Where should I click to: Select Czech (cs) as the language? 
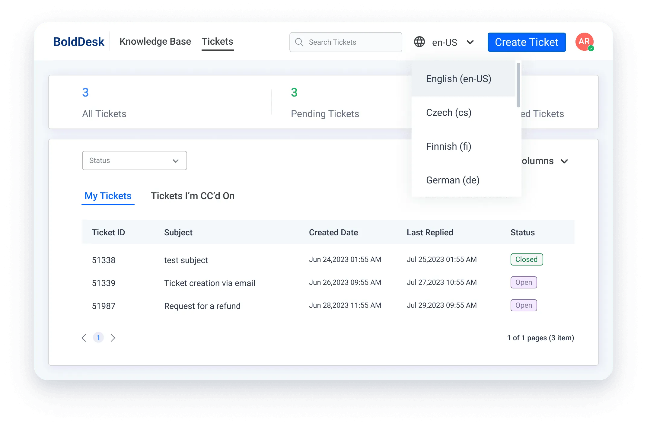click(x=449, y=112)
